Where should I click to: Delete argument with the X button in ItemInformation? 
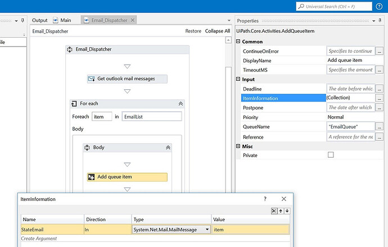pyautogui.click(x=274, y=211)
